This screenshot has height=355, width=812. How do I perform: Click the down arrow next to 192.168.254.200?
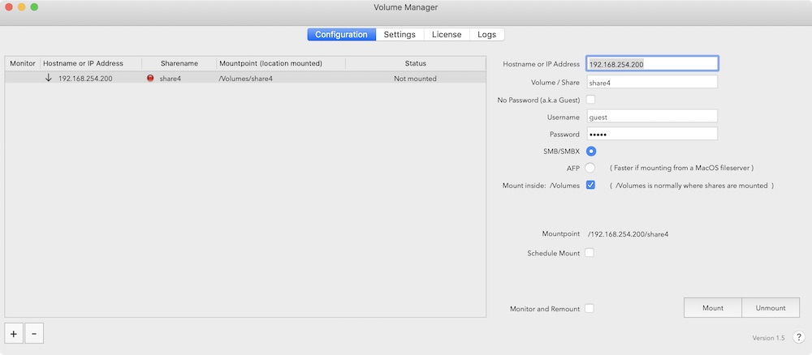[x=48, y=79]
